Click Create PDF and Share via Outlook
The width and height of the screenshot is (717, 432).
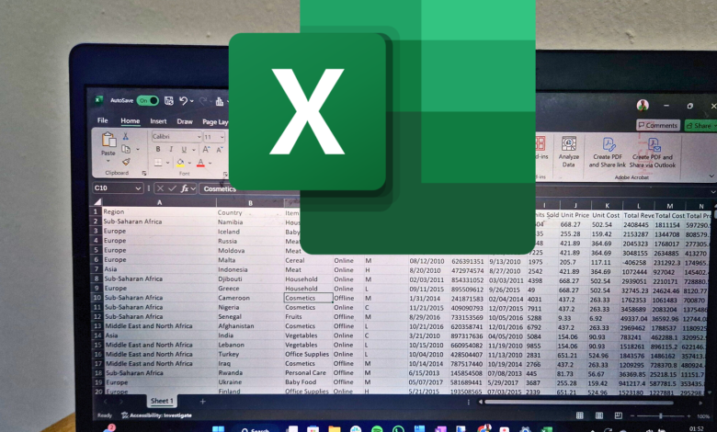point(654,147)
